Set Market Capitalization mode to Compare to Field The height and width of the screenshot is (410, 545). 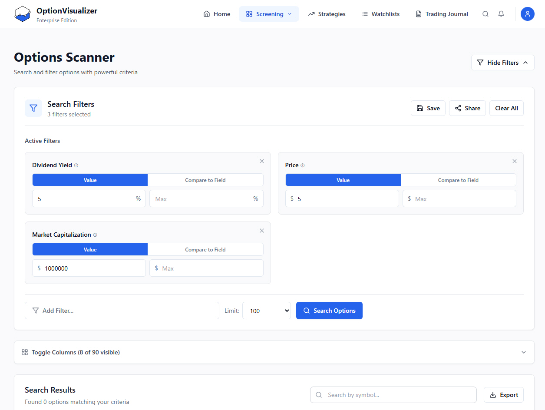[205, 250]
